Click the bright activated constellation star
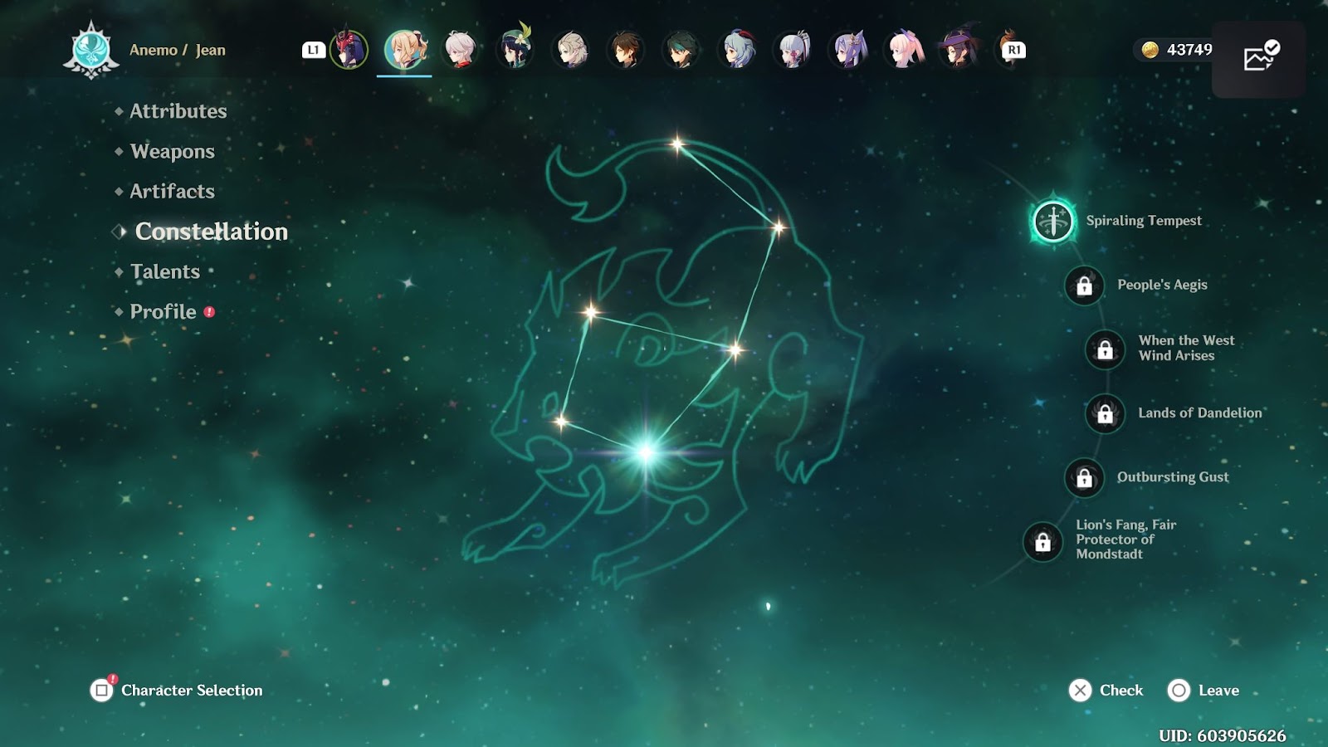This screenshot has height=747, width=1328. tap(647, 452)
